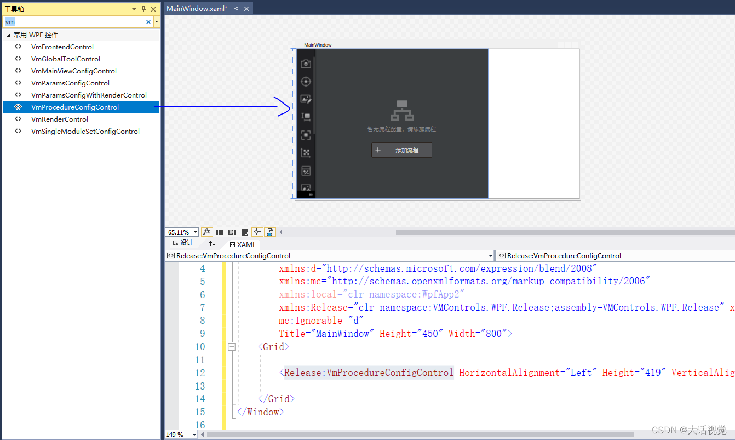Open the right Release:VmProcedureConfigControl member dropdown
Viewport: 735px width, 440px height.
616,256
